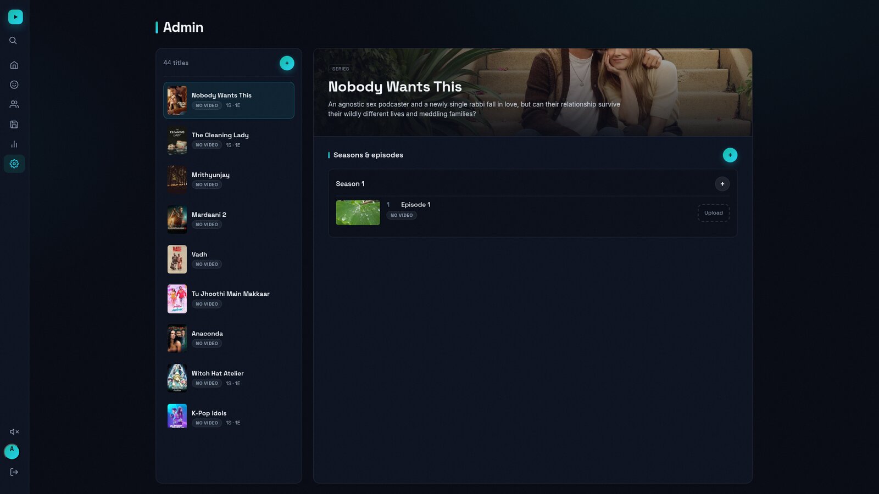Open the Analytics bar chart panel

(14, 144)
